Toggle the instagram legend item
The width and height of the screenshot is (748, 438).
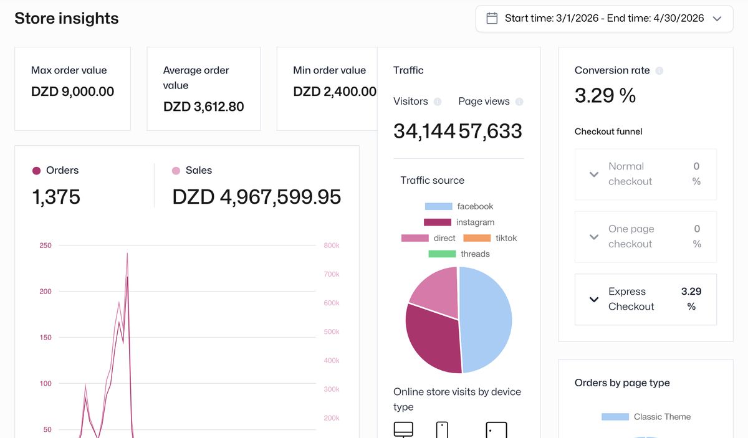coord(459,222)
